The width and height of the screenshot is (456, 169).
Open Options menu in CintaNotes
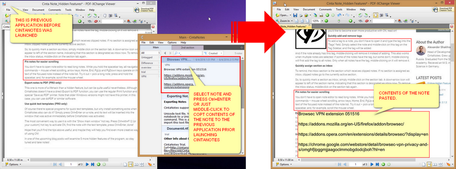coord(172,42)
